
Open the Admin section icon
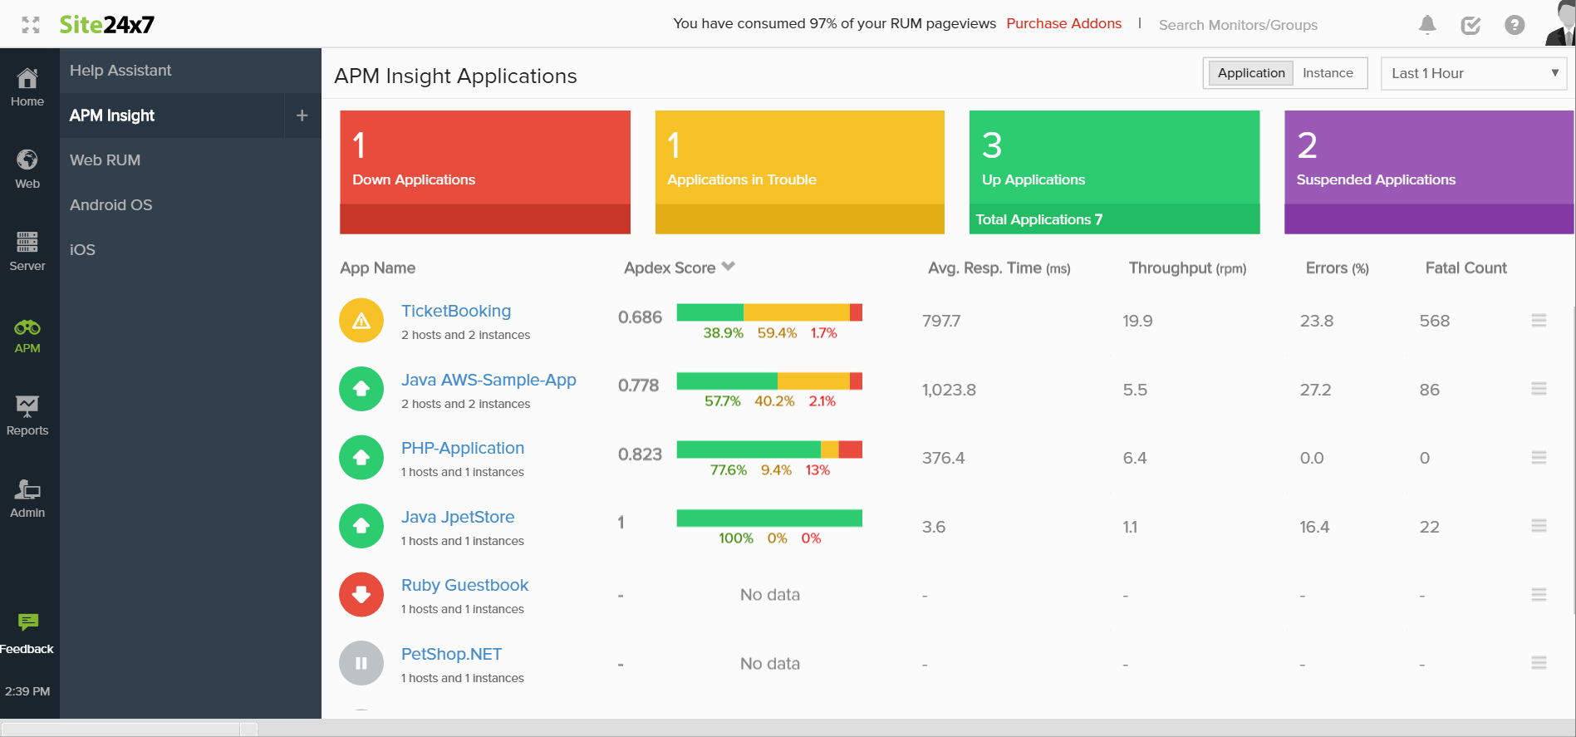click(27, 489)
